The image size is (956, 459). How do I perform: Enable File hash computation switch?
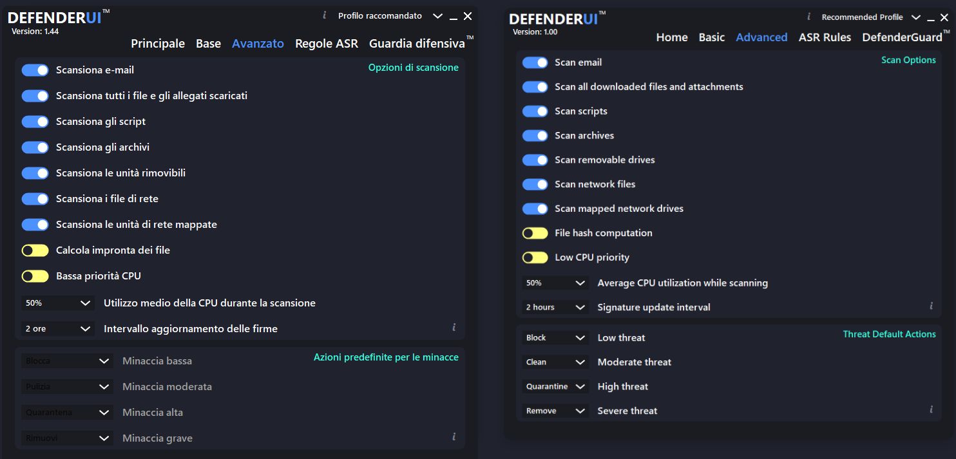click(x=535, y=233)
